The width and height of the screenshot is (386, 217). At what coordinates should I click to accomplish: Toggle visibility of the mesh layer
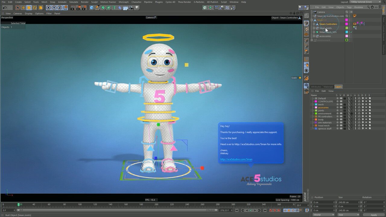(341, 105)
